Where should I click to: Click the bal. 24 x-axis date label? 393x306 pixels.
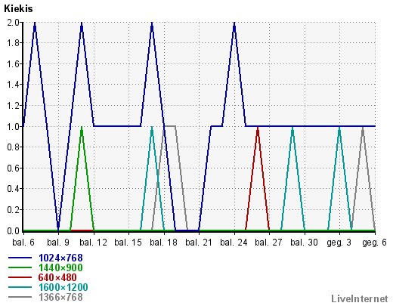pos(234,243)
